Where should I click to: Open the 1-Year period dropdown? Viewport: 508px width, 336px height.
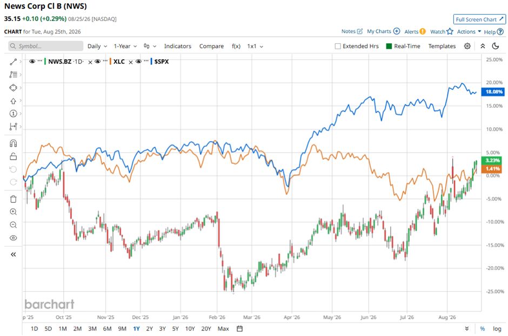click(x=125, y=46)
